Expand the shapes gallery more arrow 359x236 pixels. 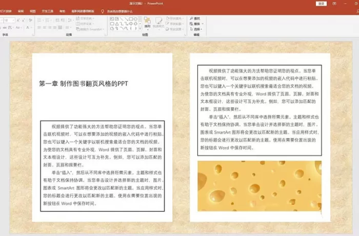click(x=140, y=29)
